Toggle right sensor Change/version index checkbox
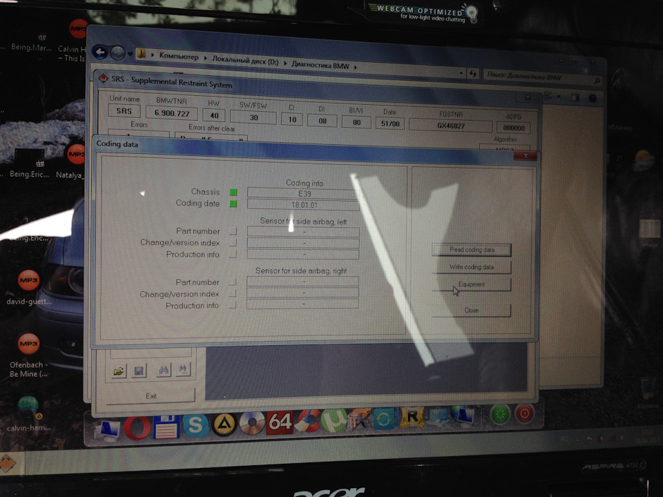663x497 pixels. [x=232, y=293]
